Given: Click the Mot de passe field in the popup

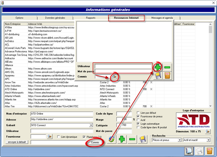Looking at the screenshot, I should pos(123,71).
